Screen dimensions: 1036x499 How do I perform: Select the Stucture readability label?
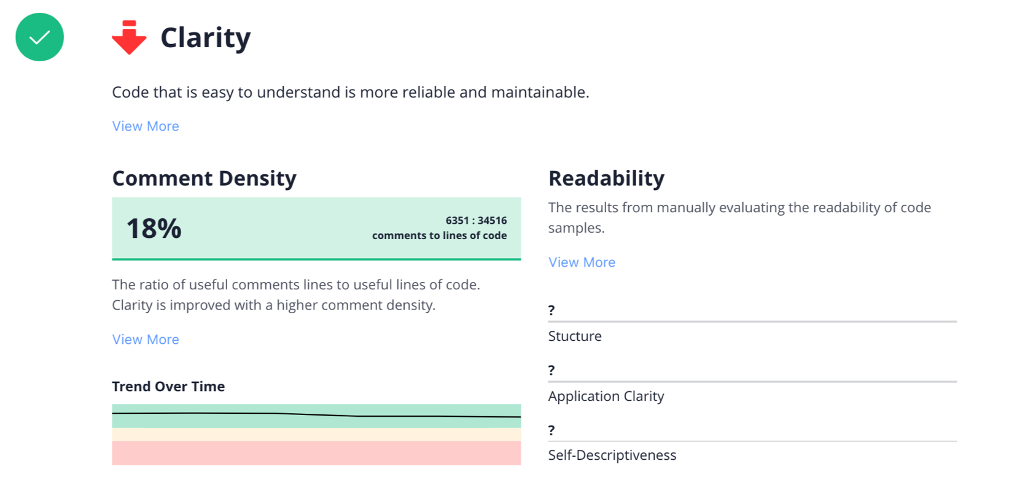pyautogui.click(x=575, y=337)
